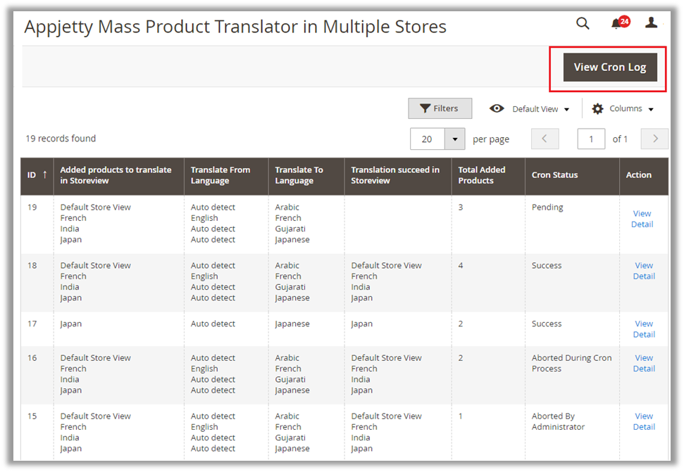
Task: Open View Detail for record 19
Action: (x=642, y=219)
